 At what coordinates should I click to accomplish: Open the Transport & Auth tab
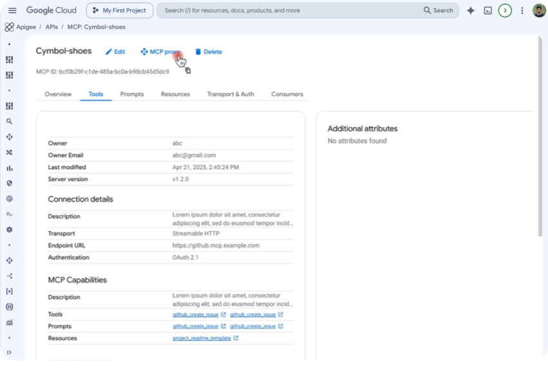231,94
